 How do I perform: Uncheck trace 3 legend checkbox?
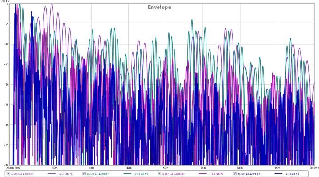pyautogui.click(x=159, y=173)
